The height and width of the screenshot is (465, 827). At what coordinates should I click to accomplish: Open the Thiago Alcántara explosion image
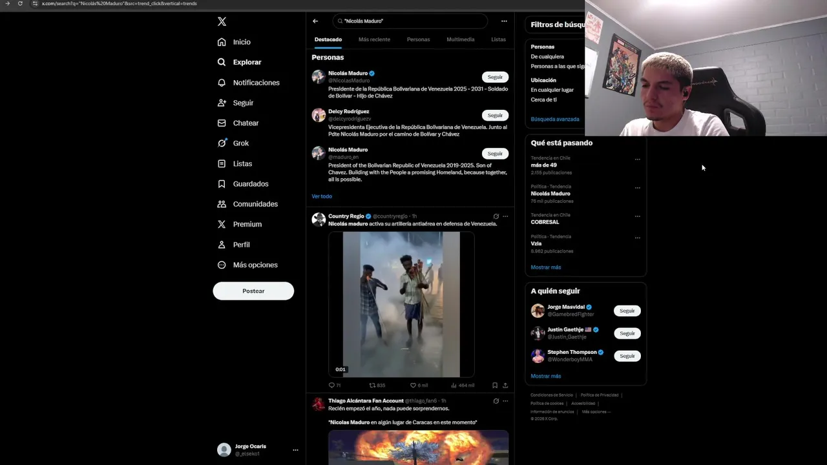tap(418, 448)
